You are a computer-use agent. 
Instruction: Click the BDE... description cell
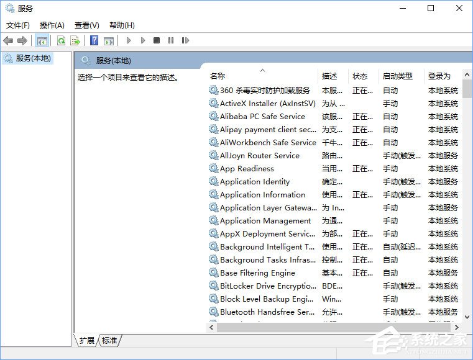(332, 286)
